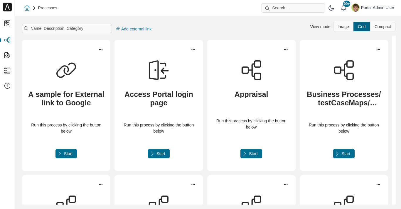Click title 'A sample for External link to Google'

[x=66, y=99]
